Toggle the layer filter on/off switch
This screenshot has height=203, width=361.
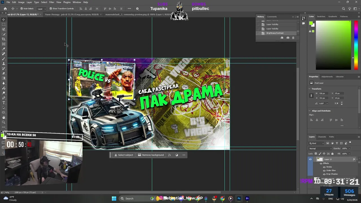[x=350, y=143]
